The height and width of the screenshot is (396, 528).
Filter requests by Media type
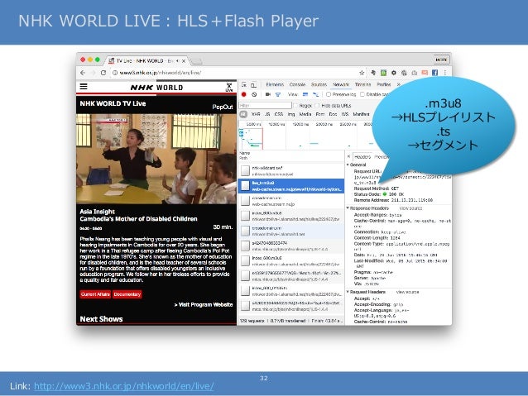(x=305, y=114)
